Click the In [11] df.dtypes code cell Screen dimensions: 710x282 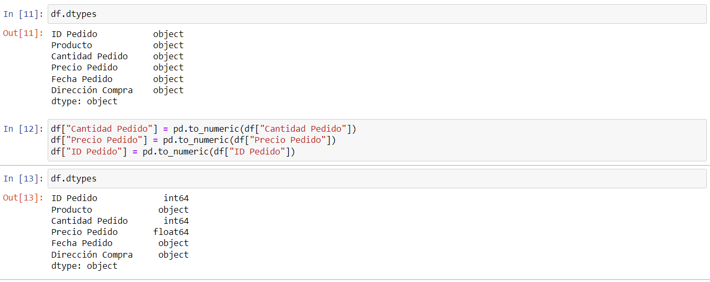click(x=371, y=14)
